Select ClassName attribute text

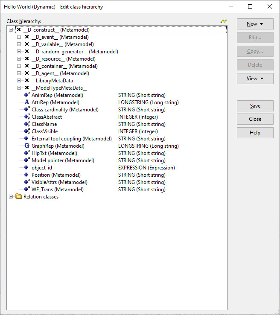[44, 124]
